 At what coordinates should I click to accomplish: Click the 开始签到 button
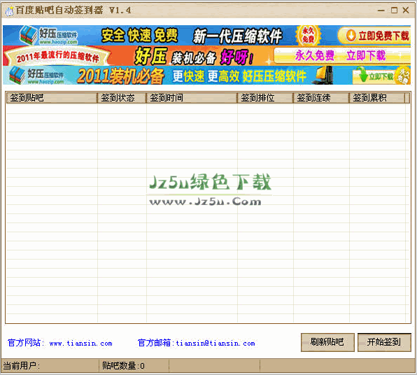(x=384, y=342)
